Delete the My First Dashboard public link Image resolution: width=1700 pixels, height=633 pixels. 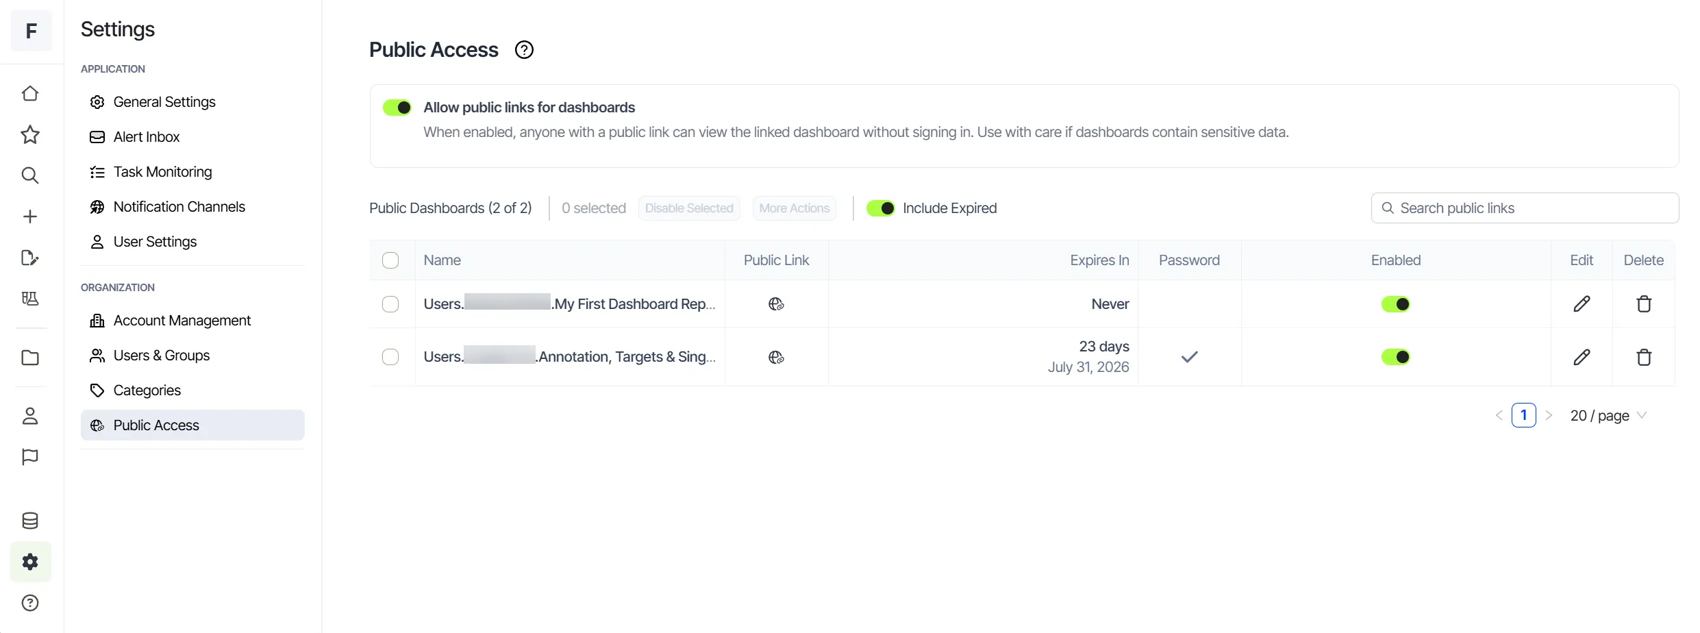1644,303
